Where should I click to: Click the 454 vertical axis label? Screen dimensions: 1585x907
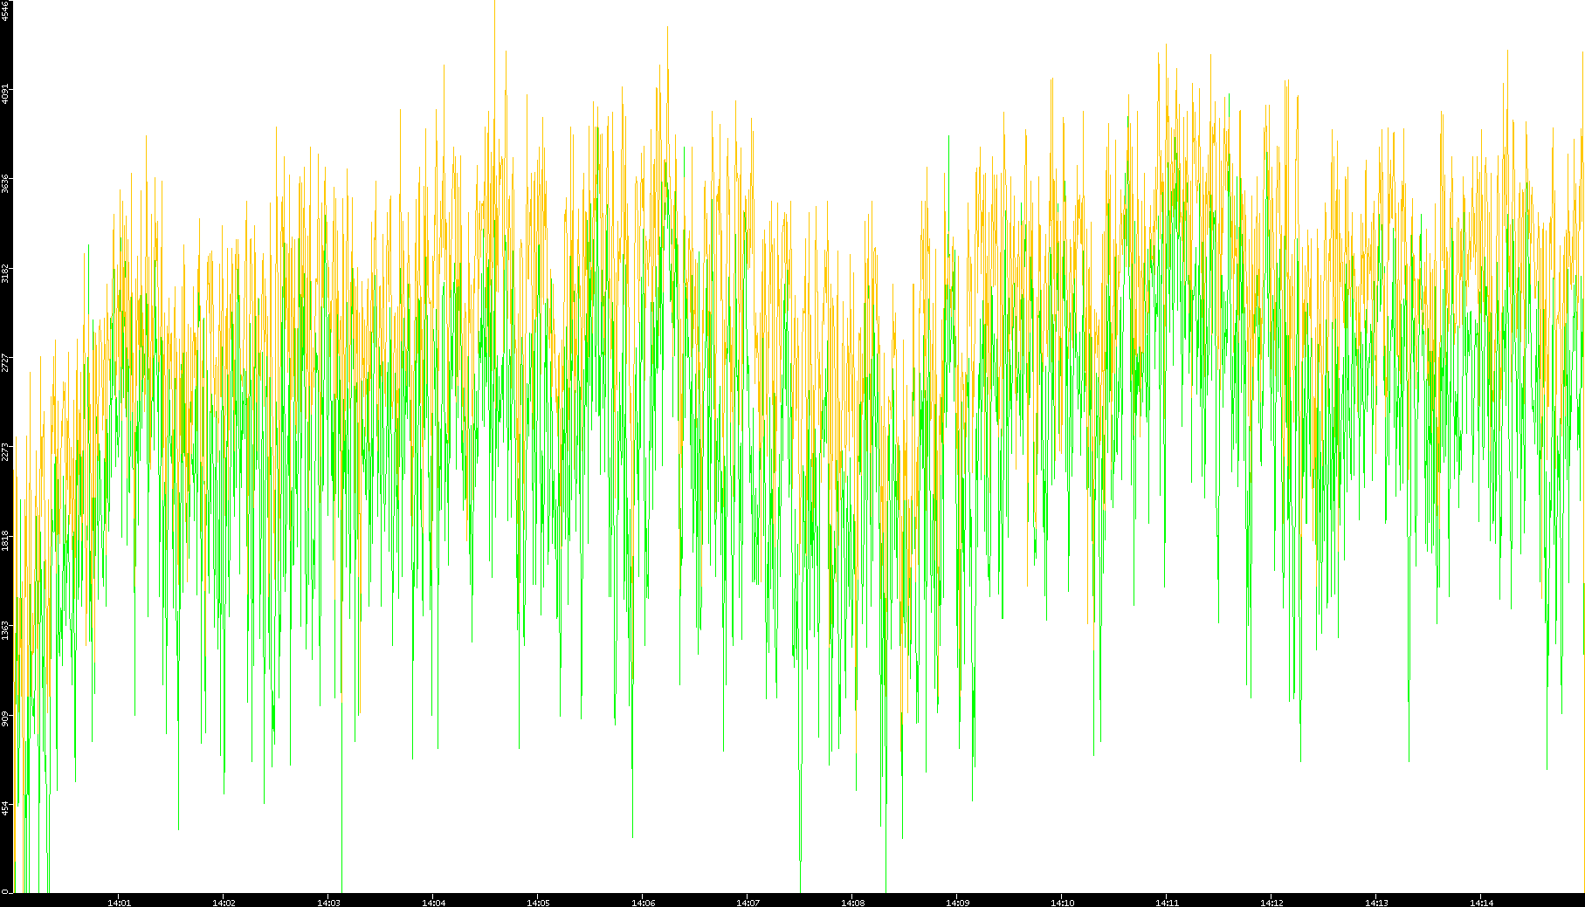click(5, 808)
